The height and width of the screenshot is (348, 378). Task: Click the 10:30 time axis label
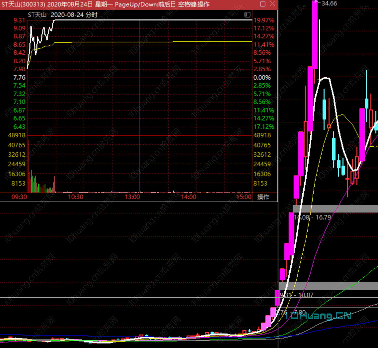[x=75, y=197]
